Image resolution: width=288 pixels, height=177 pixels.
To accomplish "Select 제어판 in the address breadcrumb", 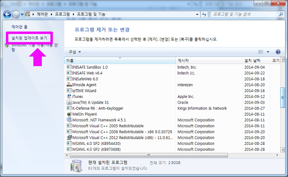I will (x=42, y=14).
